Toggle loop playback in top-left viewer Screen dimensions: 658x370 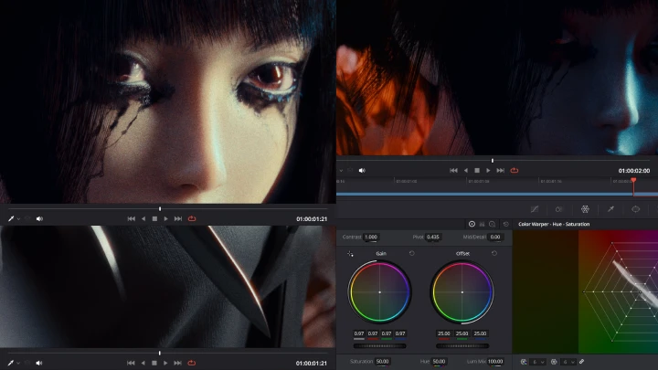192,218
